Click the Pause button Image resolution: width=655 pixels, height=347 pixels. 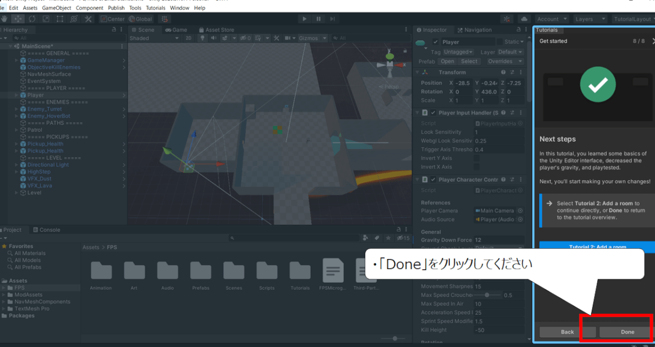point(319,19)
